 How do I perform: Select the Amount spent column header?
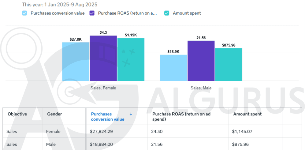(x=247, y=114)
